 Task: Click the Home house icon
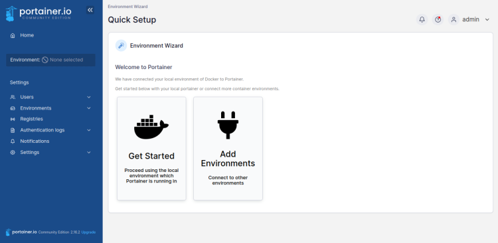pos(13,36)
